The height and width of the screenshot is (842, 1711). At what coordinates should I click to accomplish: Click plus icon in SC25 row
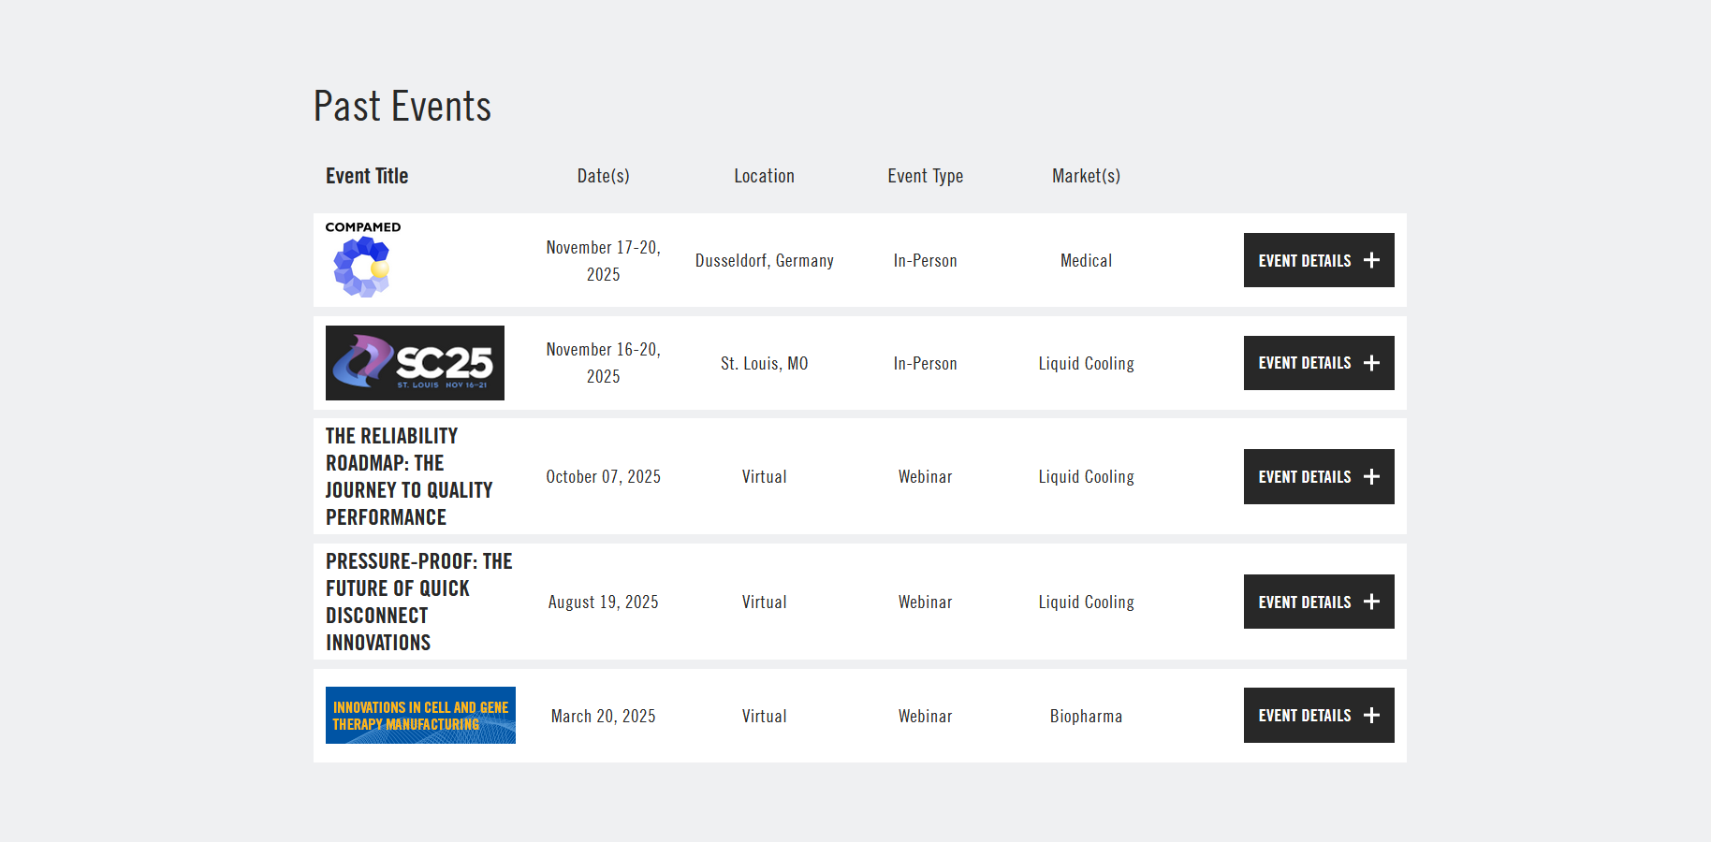[x=1371, y=363]
